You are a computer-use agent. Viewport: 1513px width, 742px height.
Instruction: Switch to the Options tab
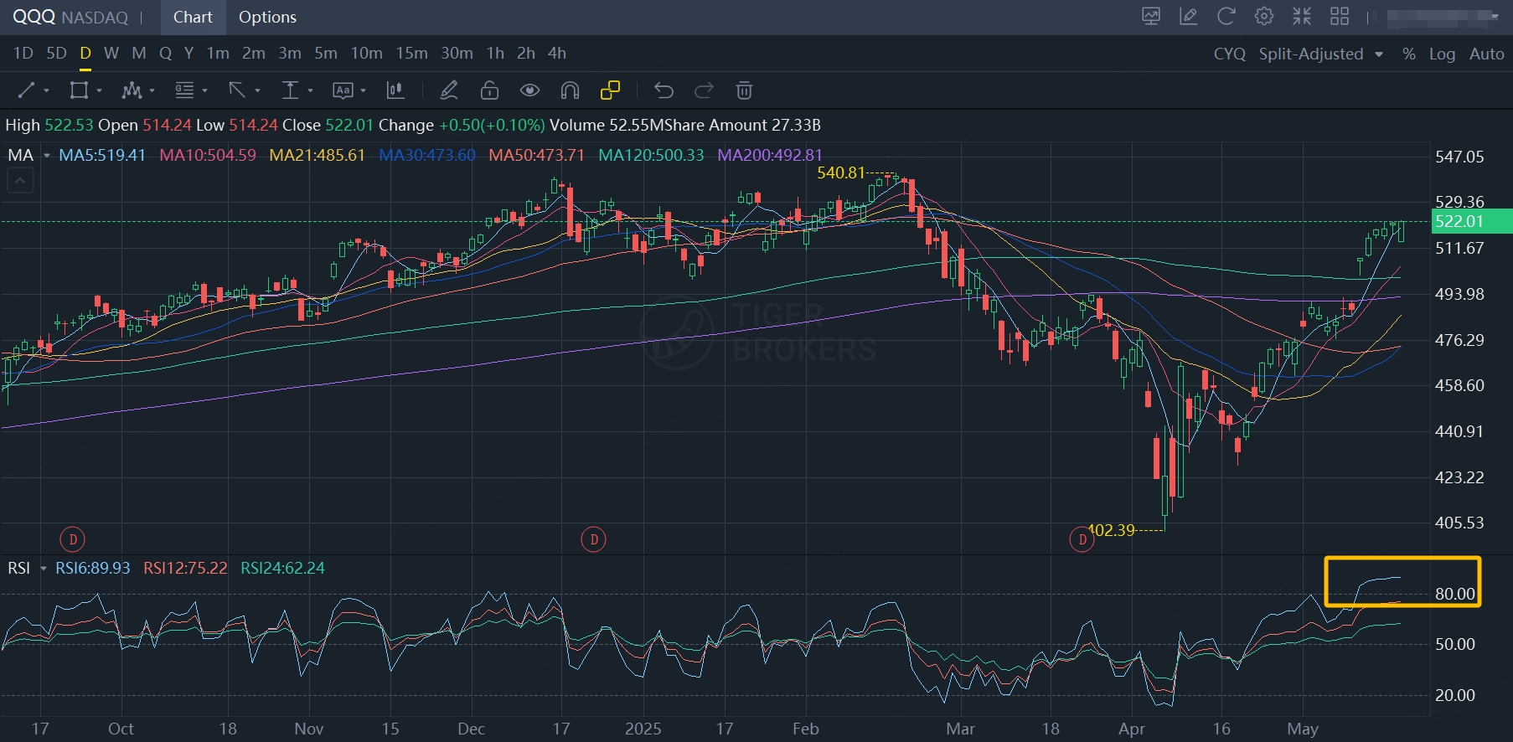[x=267, y=17]
